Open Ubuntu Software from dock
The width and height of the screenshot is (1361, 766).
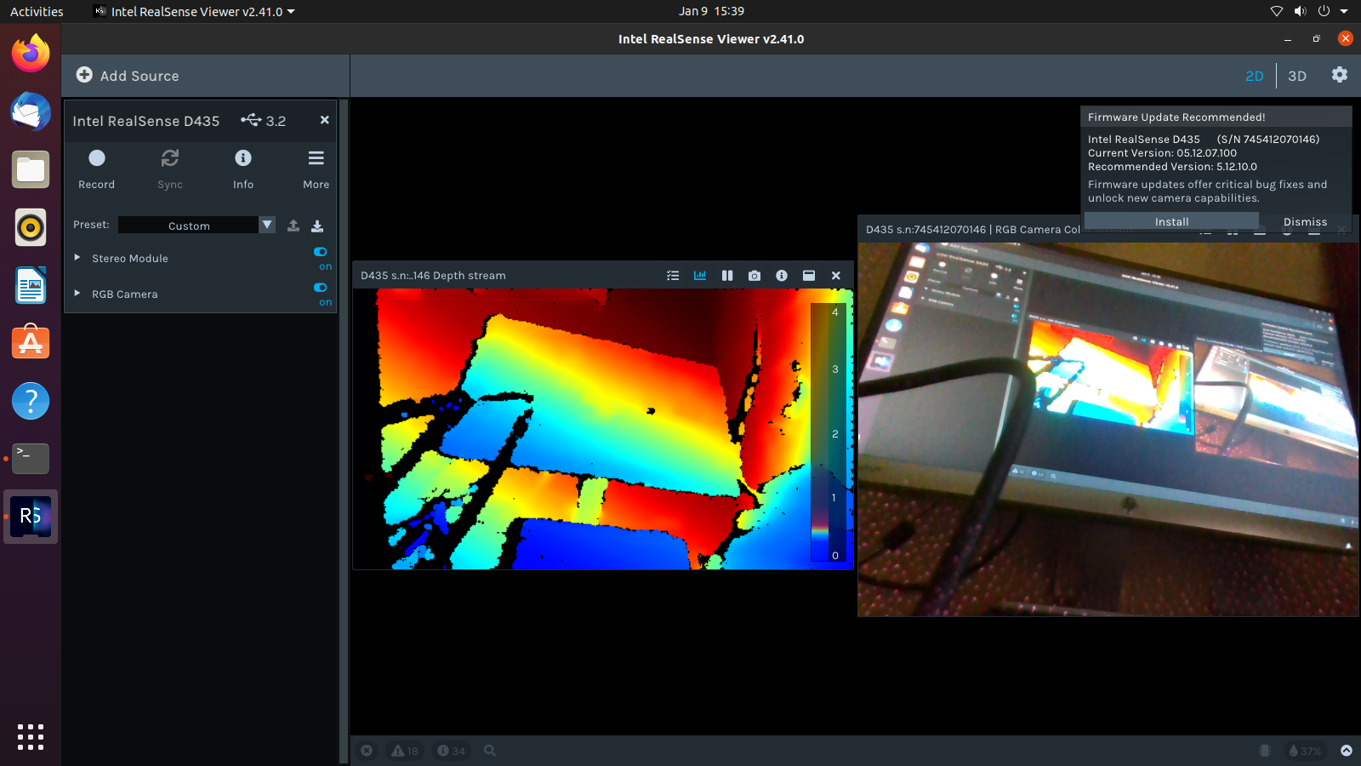31,343
